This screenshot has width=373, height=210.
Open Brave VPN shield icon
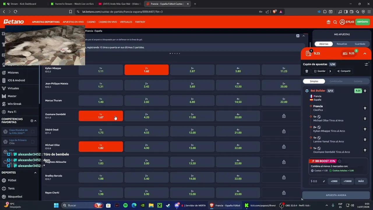[363, 12]
